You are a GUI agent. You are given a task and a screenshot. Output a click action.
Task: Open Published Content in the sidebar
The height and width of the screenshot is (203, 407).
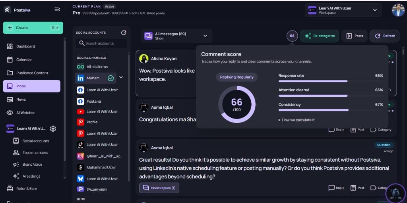(x=32, y=73)
